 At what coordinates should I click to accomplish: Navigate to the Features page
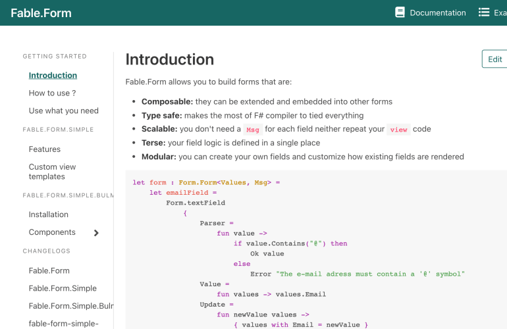[x=44, y=149]
